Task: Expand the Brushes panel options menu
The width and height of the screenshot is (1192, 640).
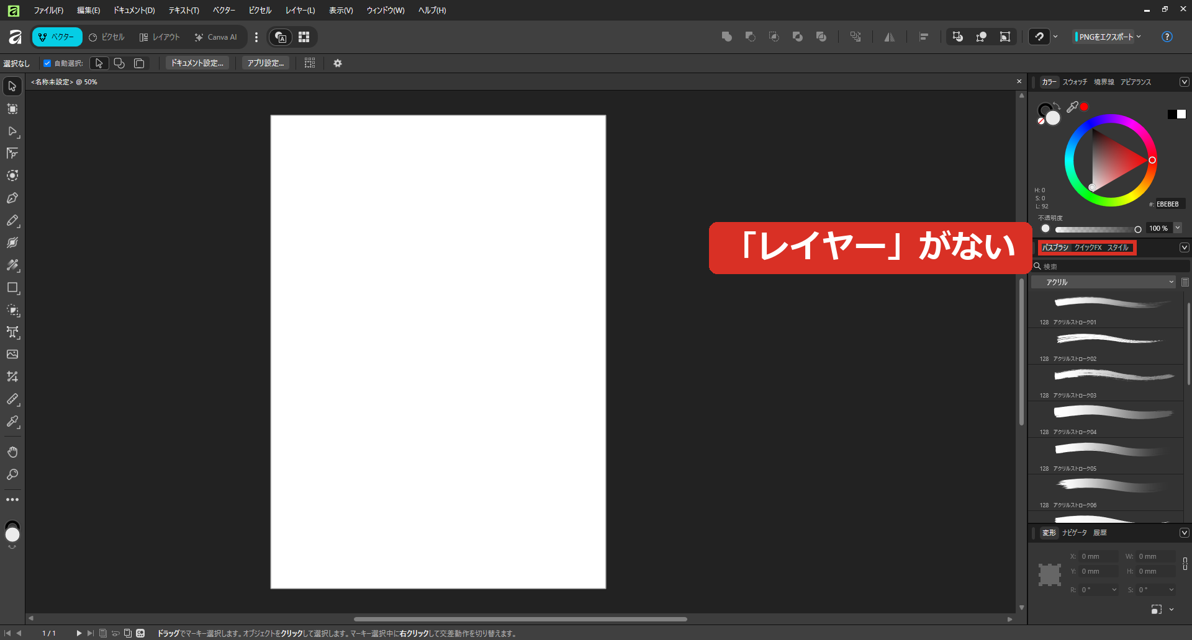Action: point(1185,247)
